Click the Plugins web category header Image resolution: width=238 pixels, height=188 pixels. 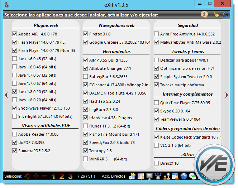tap(46, 25)
